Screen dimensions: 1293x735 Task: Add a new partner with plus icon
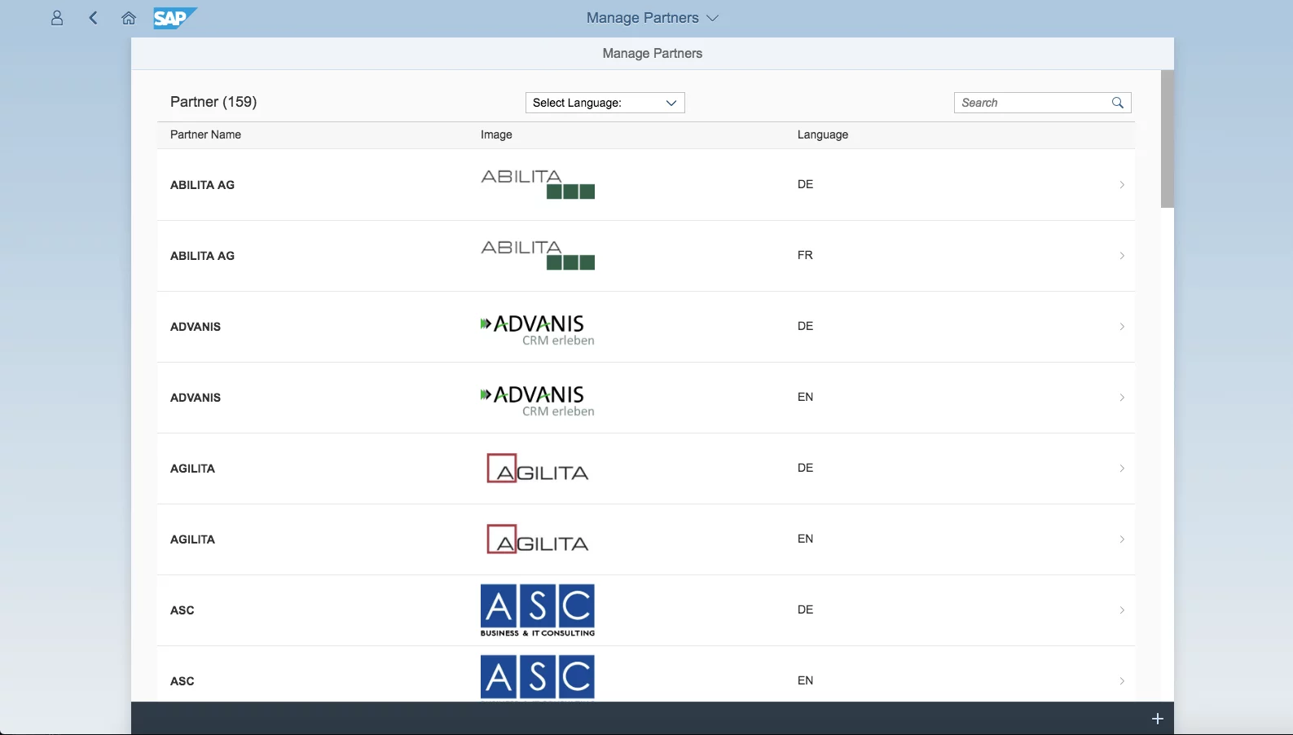pos(1157,719)
